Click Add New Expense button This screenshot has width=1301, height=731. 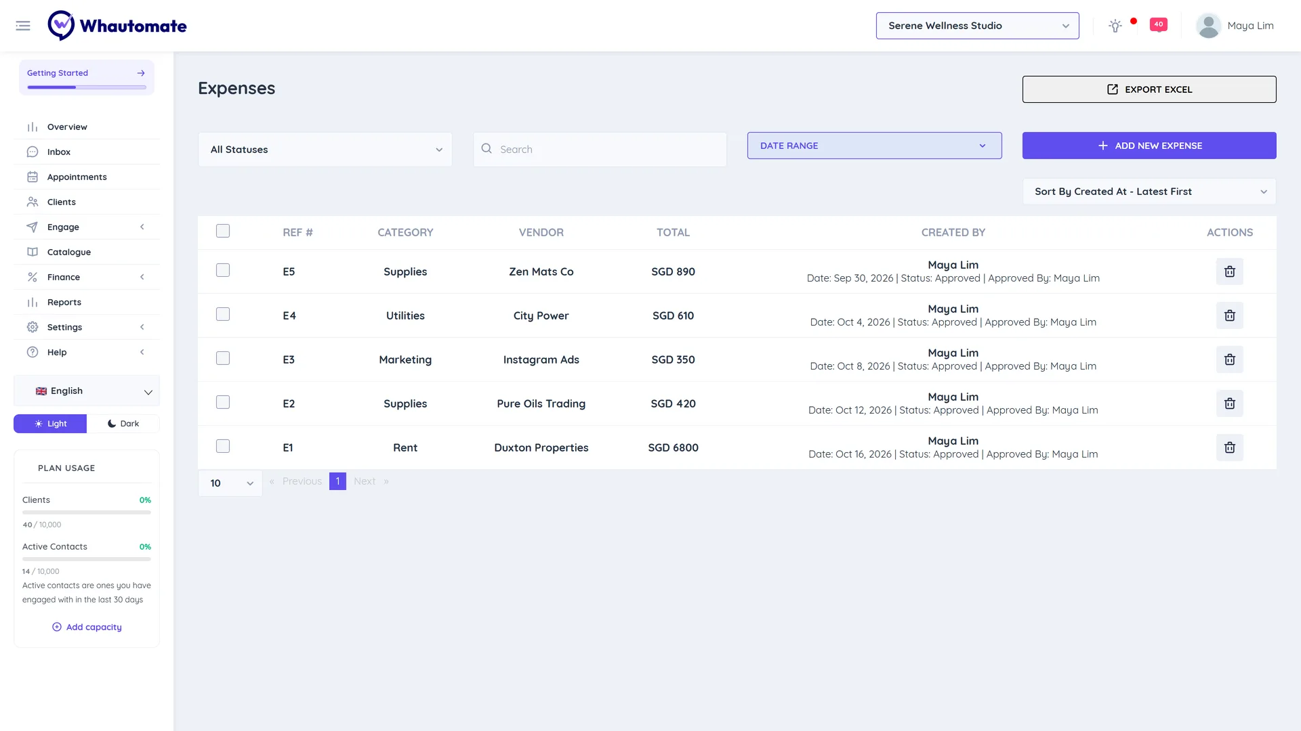coord(1149,146)
